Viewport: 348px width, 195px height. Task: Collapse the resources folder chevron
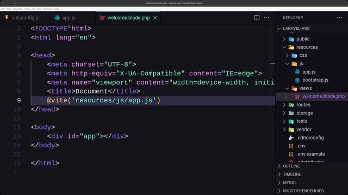(284, 47)
